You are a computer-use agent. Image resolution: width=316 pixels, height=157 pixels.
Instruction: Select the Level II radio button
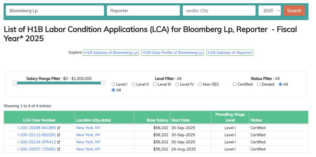point(134,84)
